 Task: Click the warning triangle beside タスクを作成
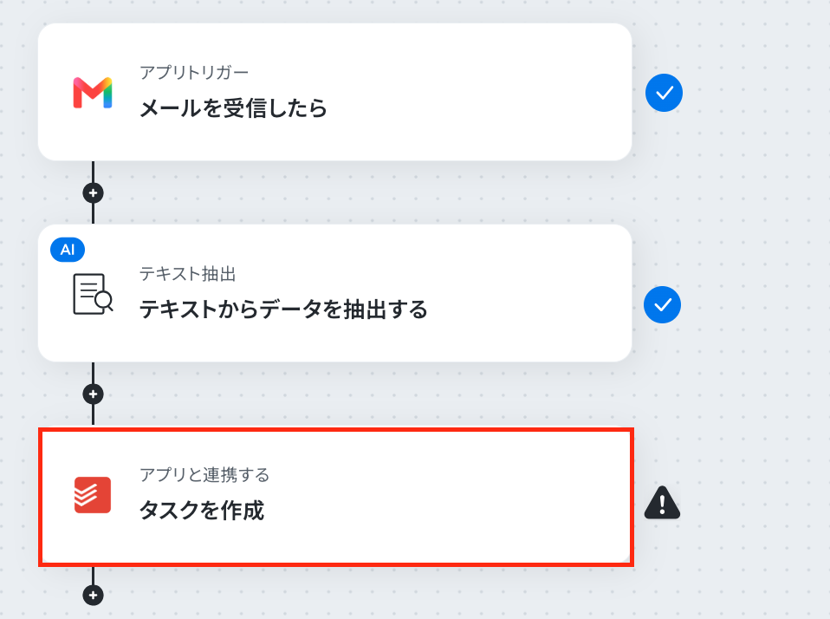[662, 503]
